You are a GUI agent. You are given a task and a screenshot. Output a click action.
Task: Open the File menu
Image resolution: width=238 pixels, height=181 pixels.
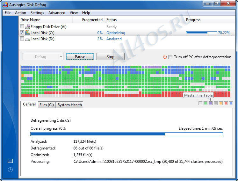[8, 13]
